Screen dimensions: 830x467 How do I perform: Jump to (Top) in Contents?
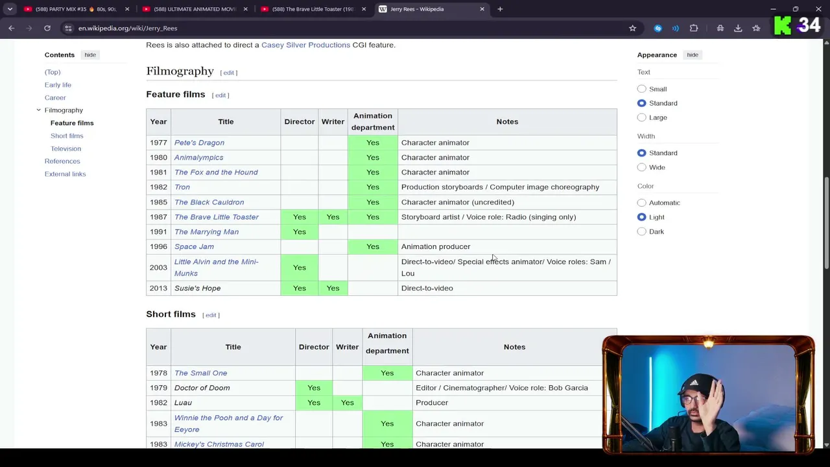pos(53,72)
